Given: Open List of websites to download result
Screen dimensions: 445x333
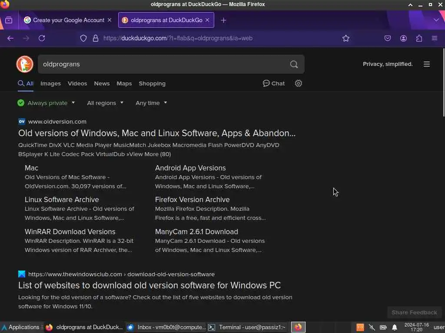Looking at the screenshot, I should click(149, 285).
